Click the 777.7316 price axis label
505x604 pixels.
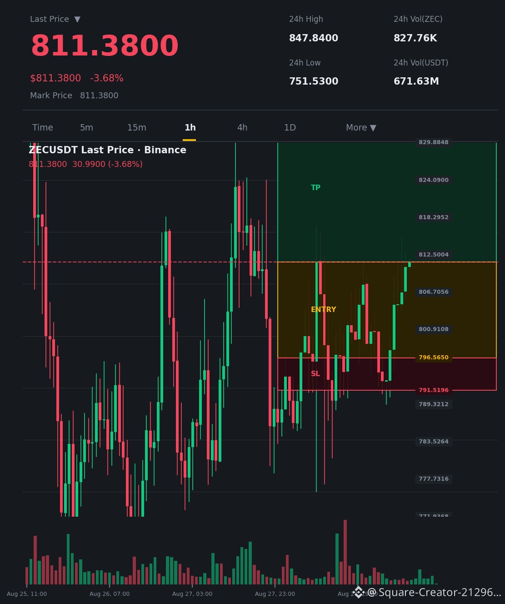pos(434,479)
